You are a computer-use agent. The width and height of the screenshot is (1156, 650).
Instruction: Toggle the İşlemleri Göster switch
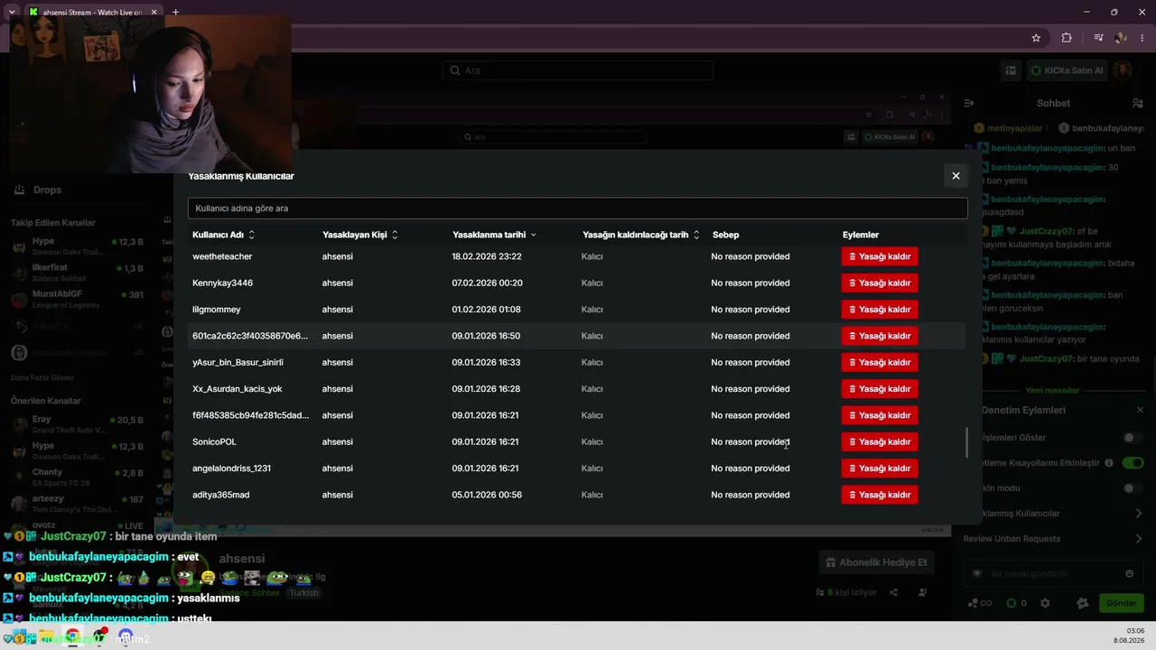click(x=1133, y=438)
